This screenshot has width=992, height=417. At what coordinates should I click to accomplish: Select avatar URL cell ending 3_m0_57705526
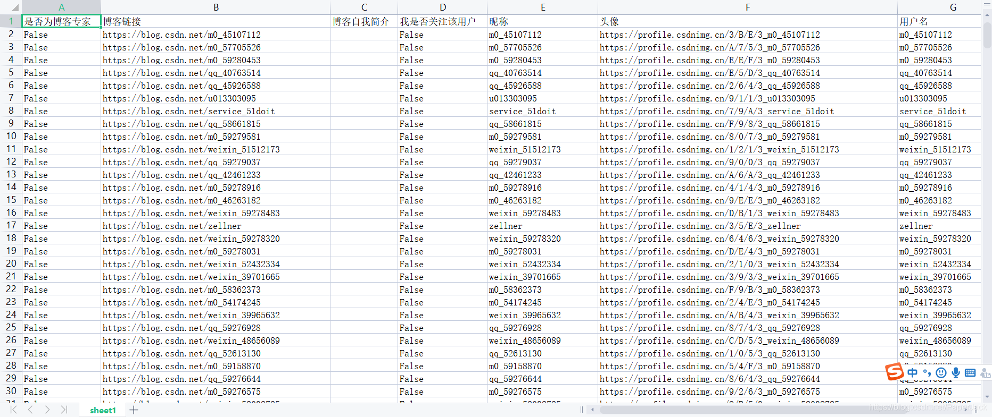point(748,47)
